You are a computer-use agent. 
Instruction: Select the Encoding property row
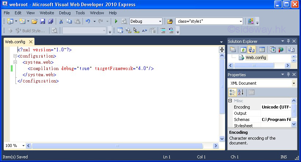242,107
